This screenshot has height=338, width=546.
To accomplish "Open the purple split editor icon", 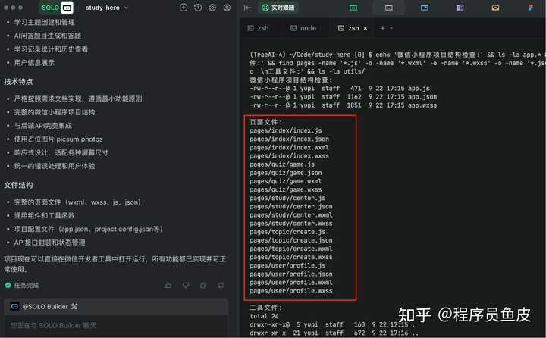I will pos(460,8).
